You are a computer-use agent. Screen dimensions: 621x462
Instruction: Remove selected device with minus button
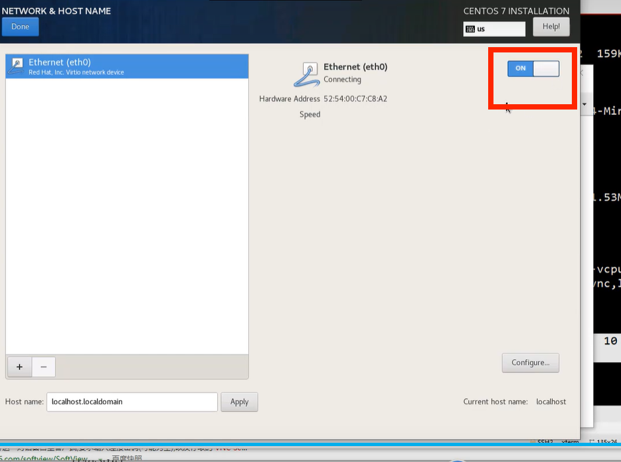click(x=44, y=367)
